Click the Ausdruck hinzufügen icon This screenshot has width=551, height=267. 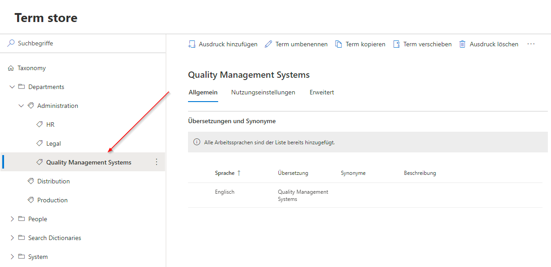point(192,44)
